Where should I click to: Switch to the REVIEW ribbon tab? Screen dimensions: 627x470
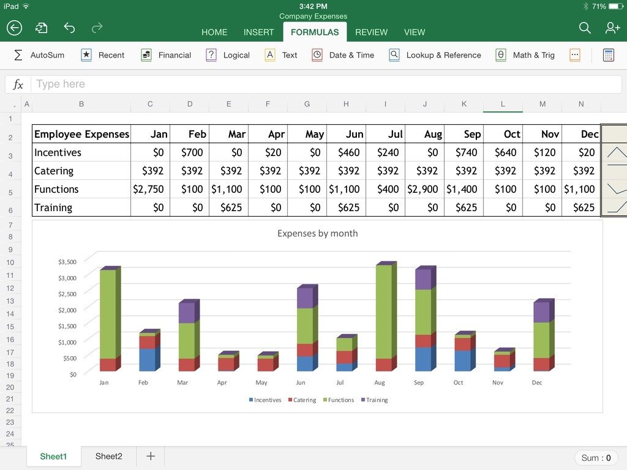370,32
